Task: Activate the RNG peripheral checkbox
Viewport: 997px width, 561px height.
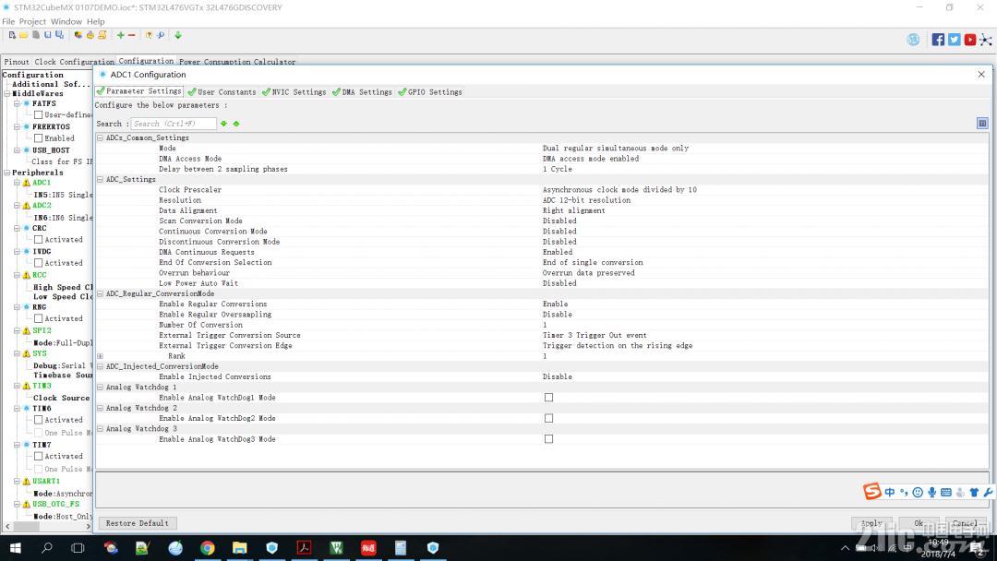Action: (x=38, y=318)
